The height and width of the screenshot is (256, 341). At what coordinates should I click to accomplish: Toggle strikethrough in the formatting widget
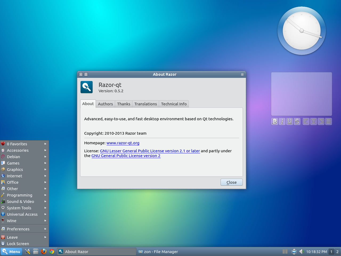tap(297, 121)
